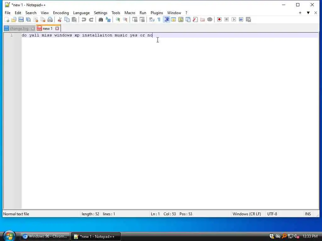Click the Stop Recording macro icon

click(226, 19)
